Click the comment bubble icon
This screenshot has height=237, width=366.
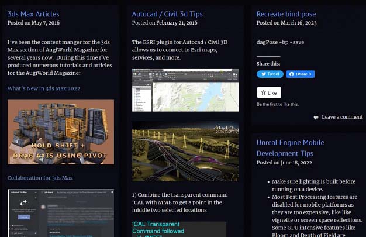(x=316, y=118)
